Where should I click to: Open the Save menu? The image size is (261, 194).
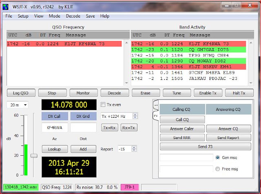pyautogui.click(x=91, y=16)
